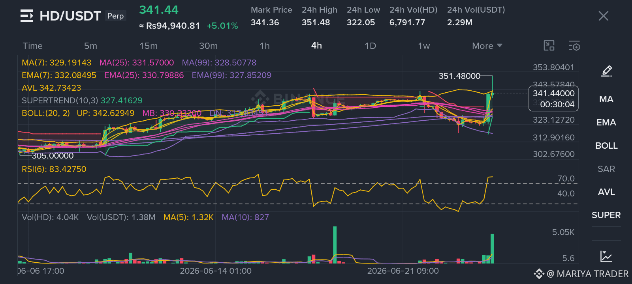The image size is (632, 284).
Task: Click the 24h Vol(USDT) value 2.29M
Action: click(460, 22)
